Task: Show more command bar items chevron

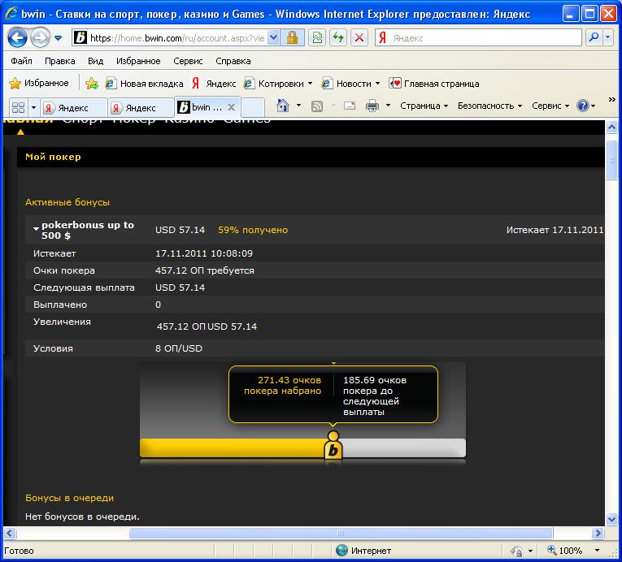Action: click(x=612, y=99)
